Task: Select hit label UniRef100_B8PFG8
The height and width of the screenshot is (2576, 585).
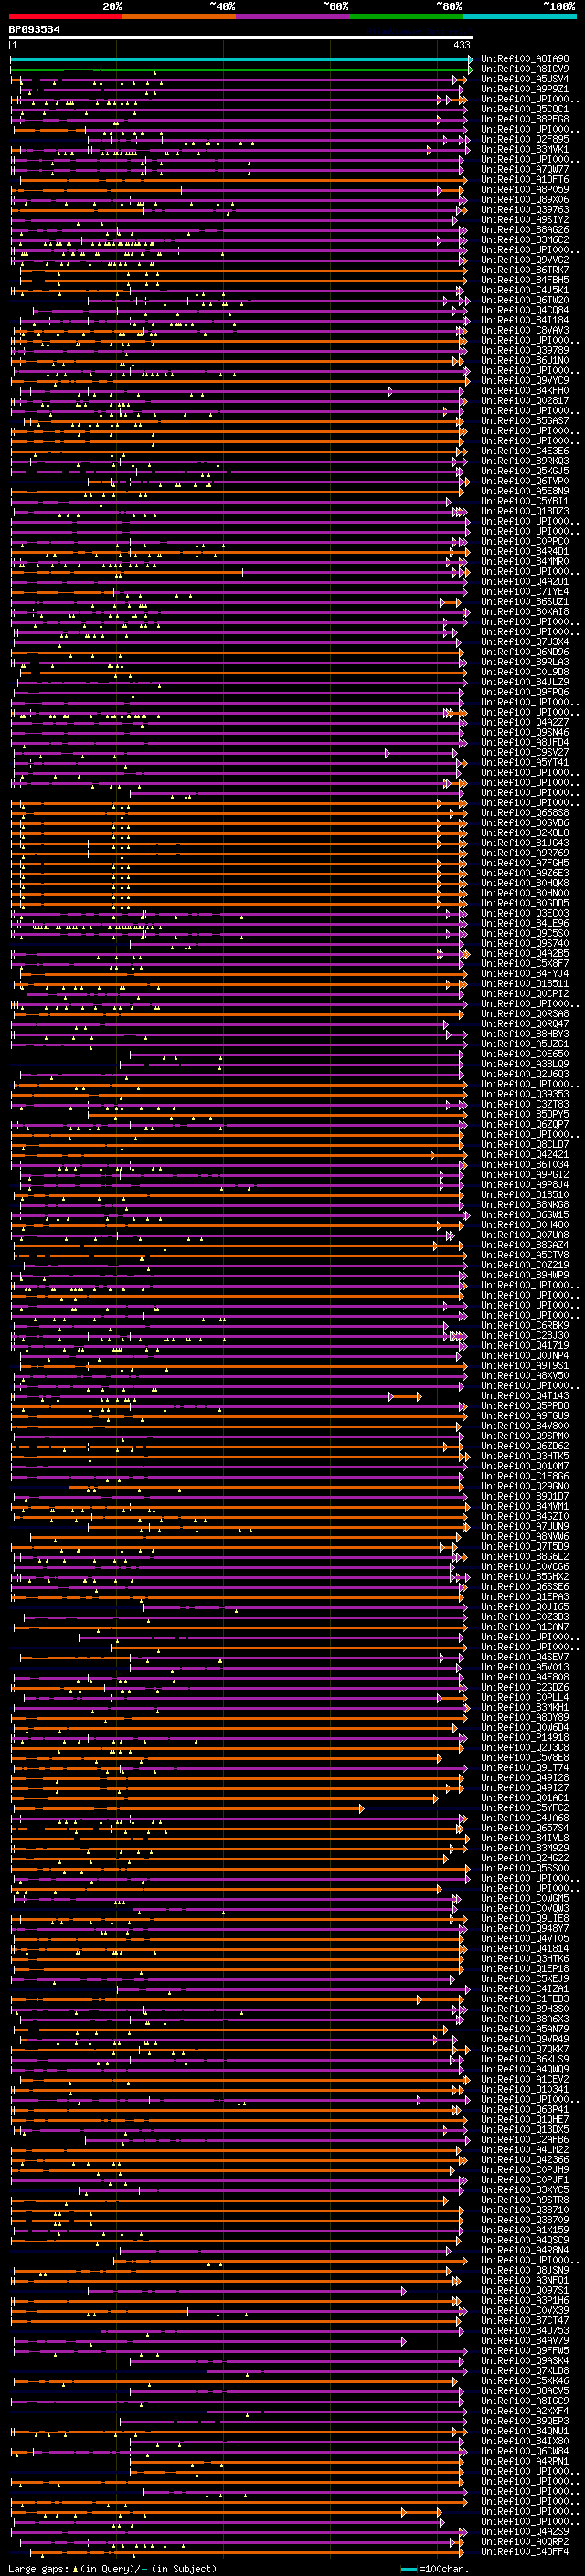Action: (525, 119)
